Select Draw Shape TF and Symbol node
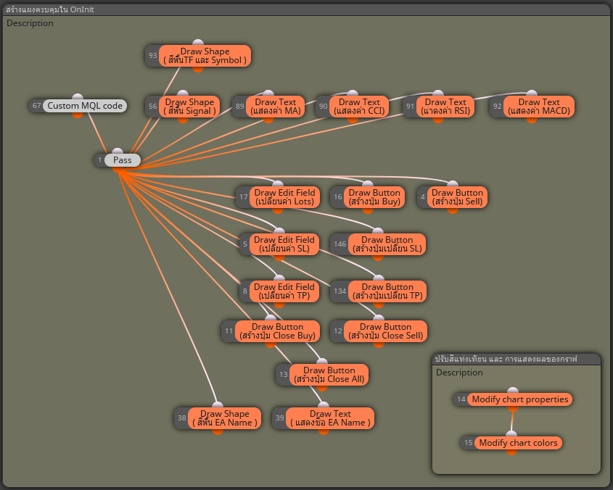Viewport: 613px width, 490px height. pyautogui.click(x=205, y=56)
